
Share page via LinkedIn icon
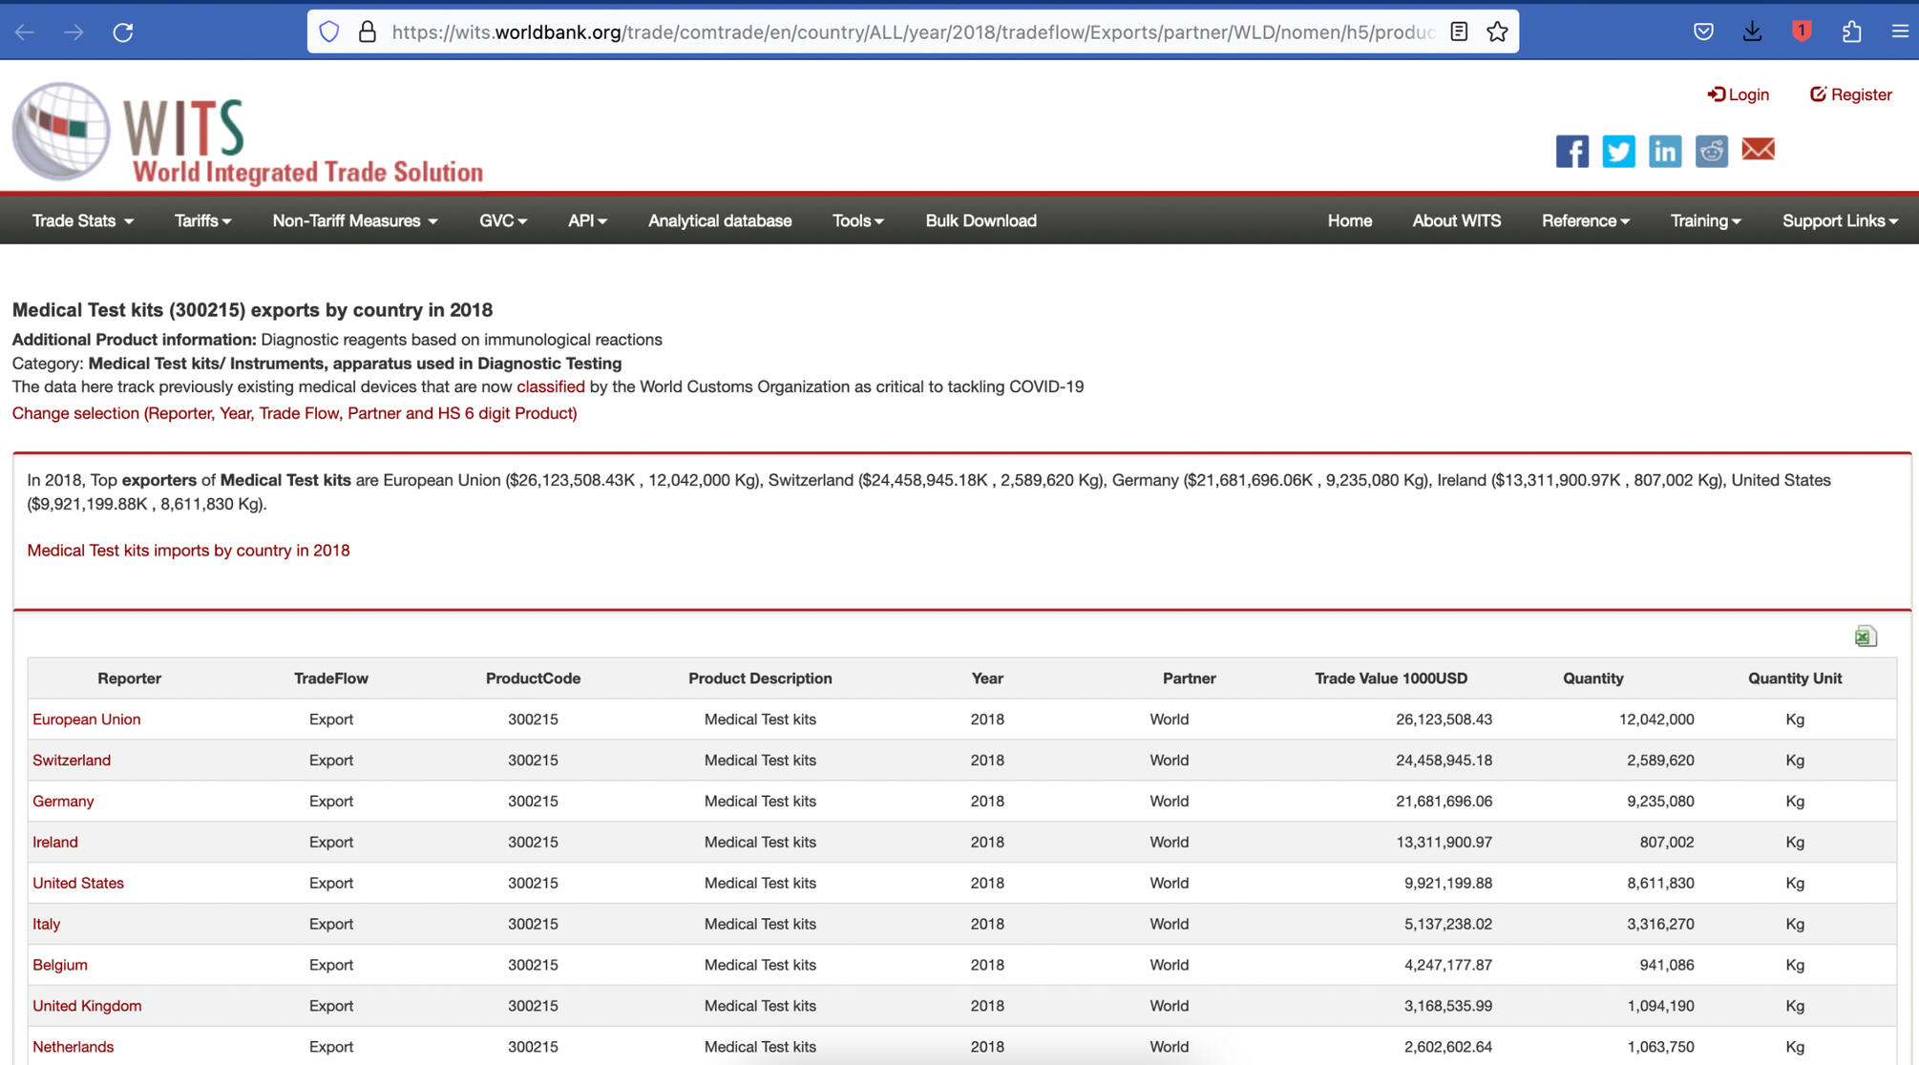pos(1664,151)
